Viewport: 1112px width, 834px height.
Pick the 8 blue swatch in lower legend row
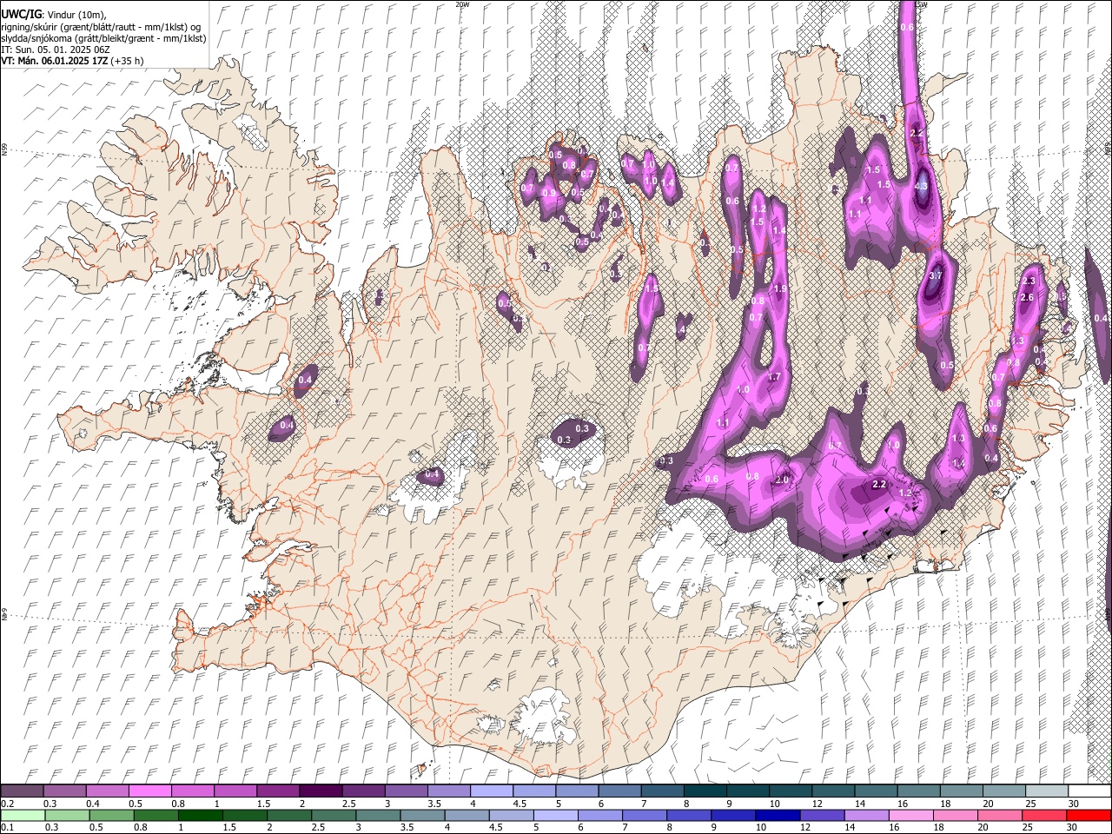click(688, 816)
